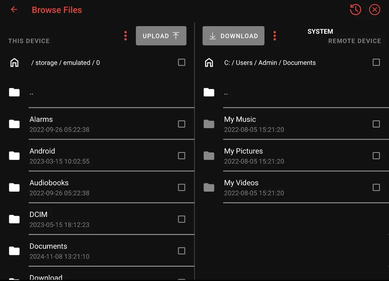Viewport: 389px width, 281px height.
Task: Check the Android folder checkbox
Action: 182,155
